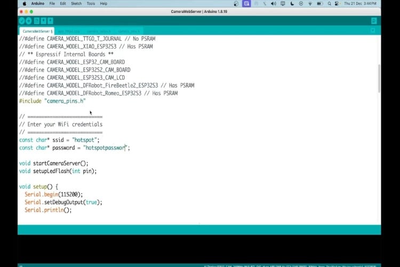Click the Open sketch toolbar icon
The width and height of the screenshot is (400, 267).
coord(44,21)
